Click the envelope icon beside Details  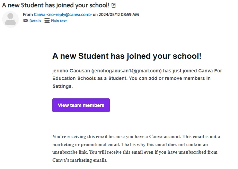coord(26,20)
